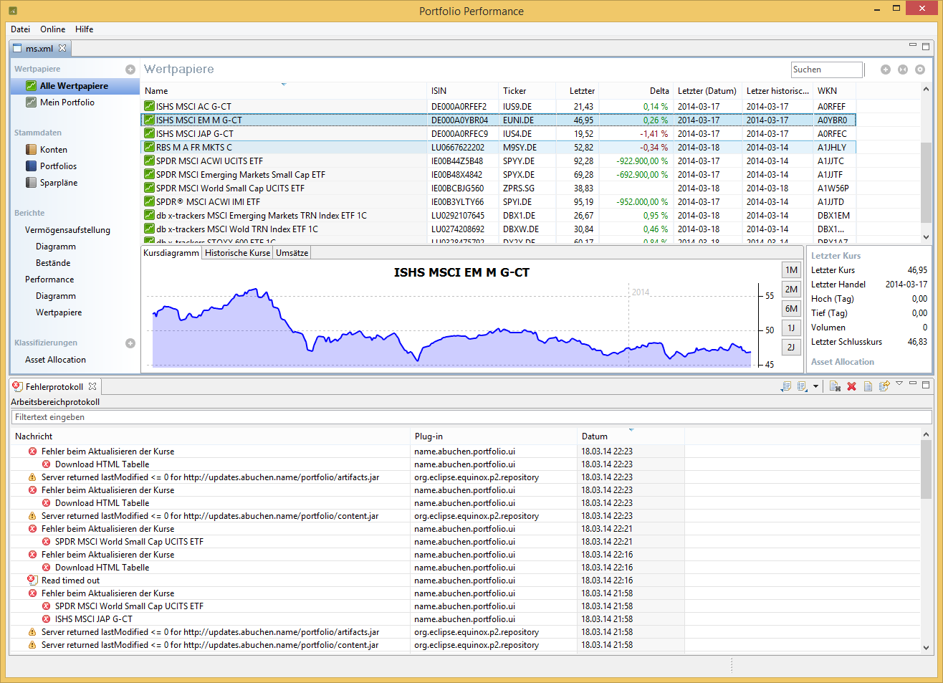Open the gear settings icon in Wertpapiere toolbar
The image size is (943, 683).
click(920, 70)
